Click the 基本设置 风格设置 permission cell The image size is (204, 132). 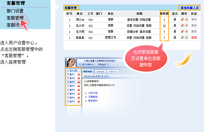(139, 20)
